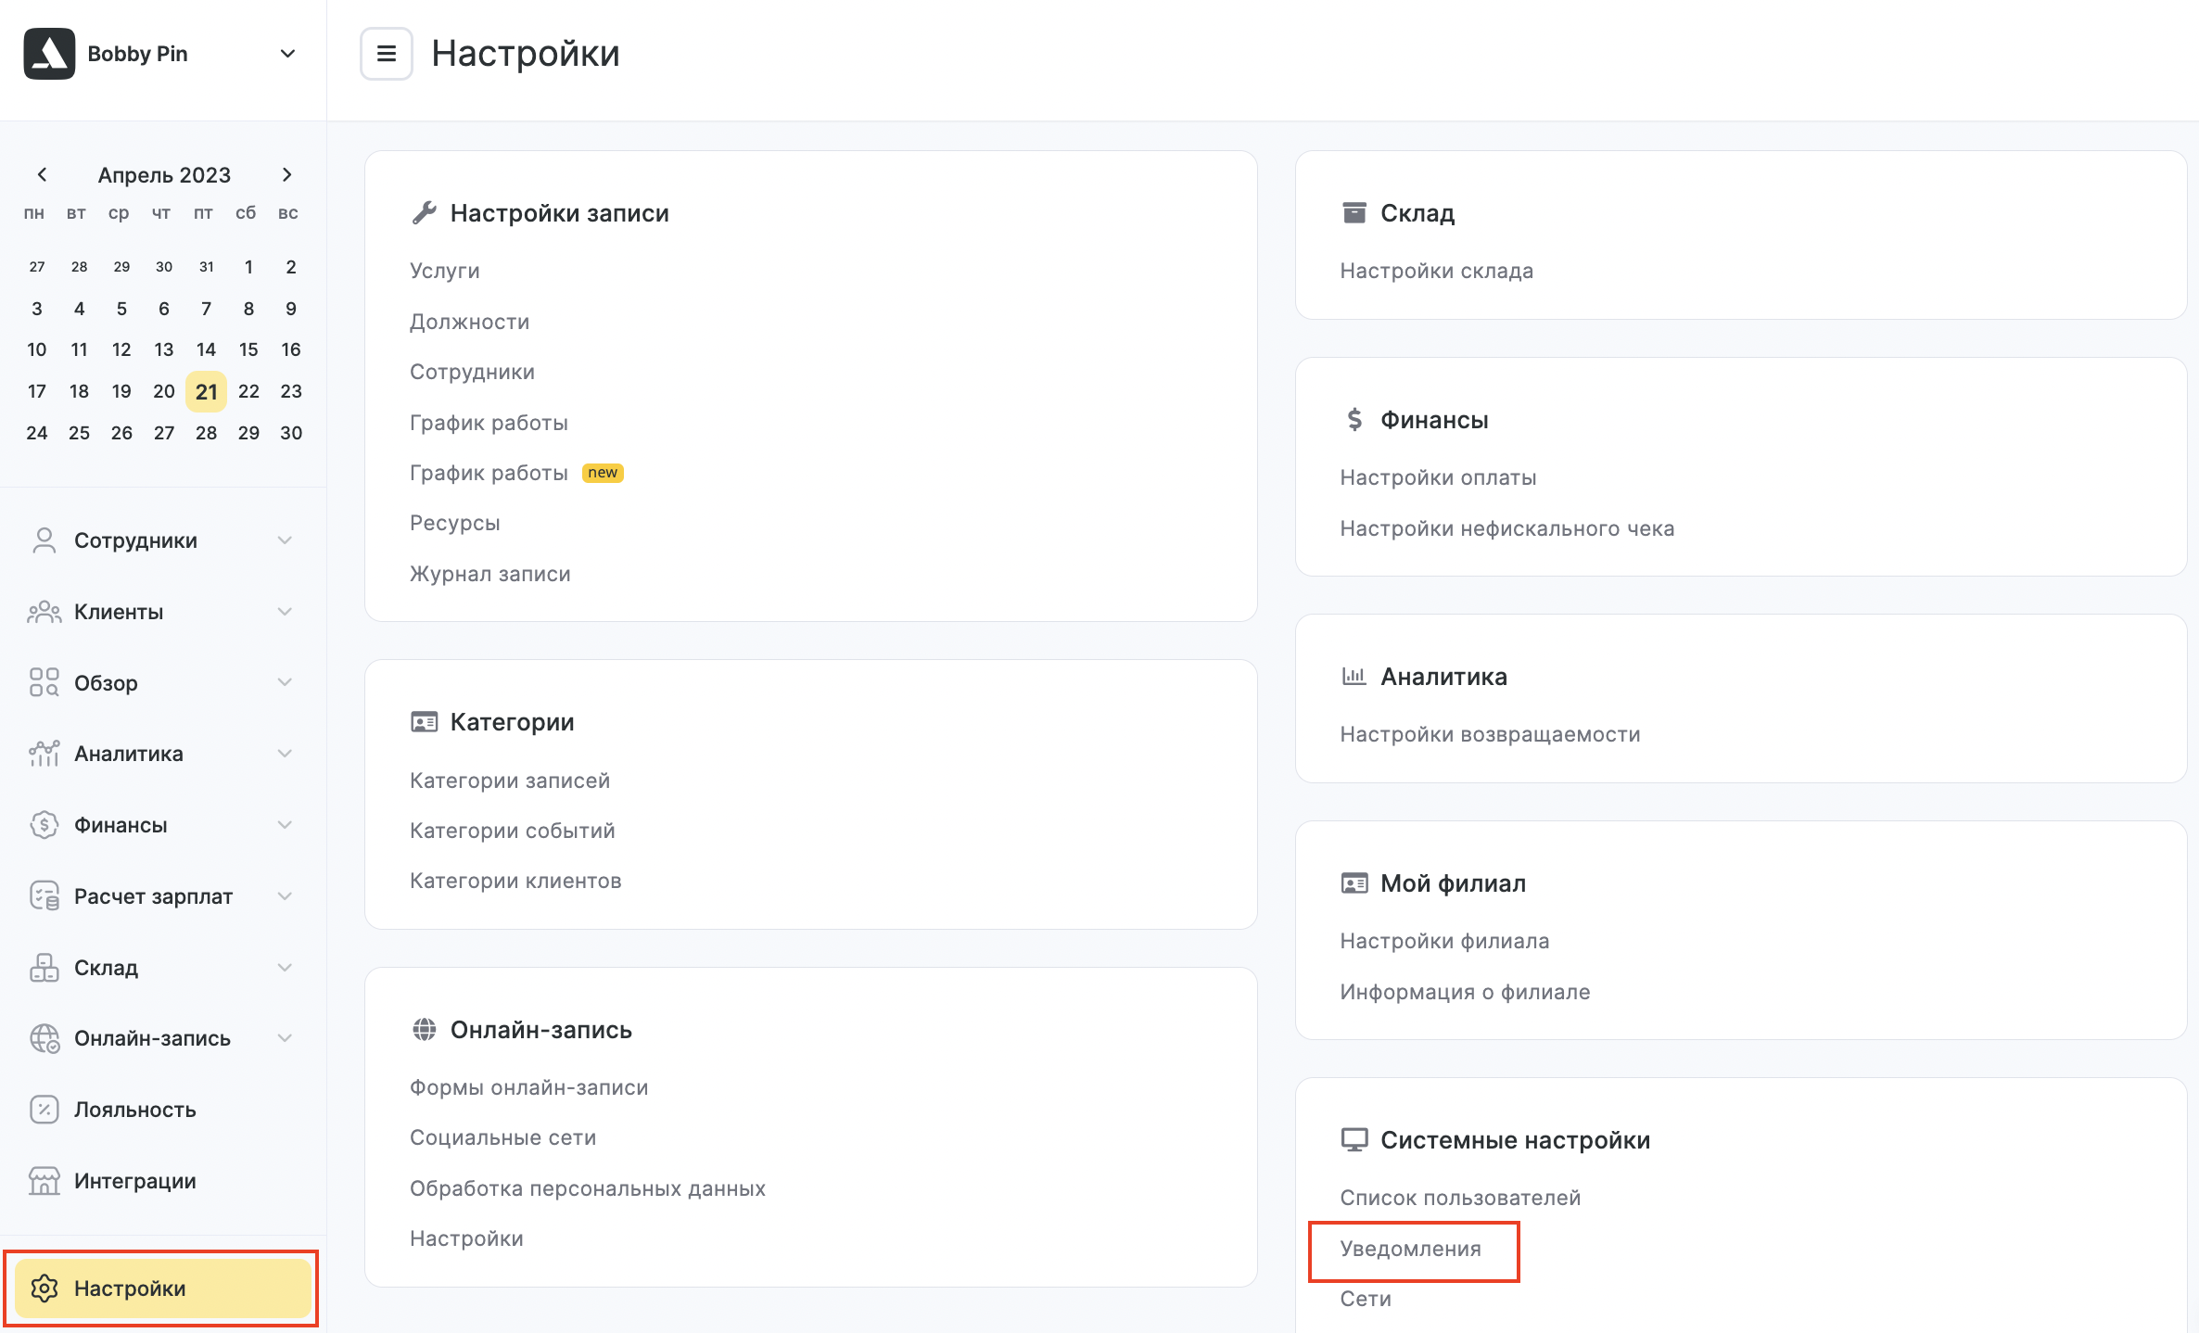This screenshot has height=1333, width=2199.
Task: Open Ресурсы settings link
Action: click(x=455, y=523)
